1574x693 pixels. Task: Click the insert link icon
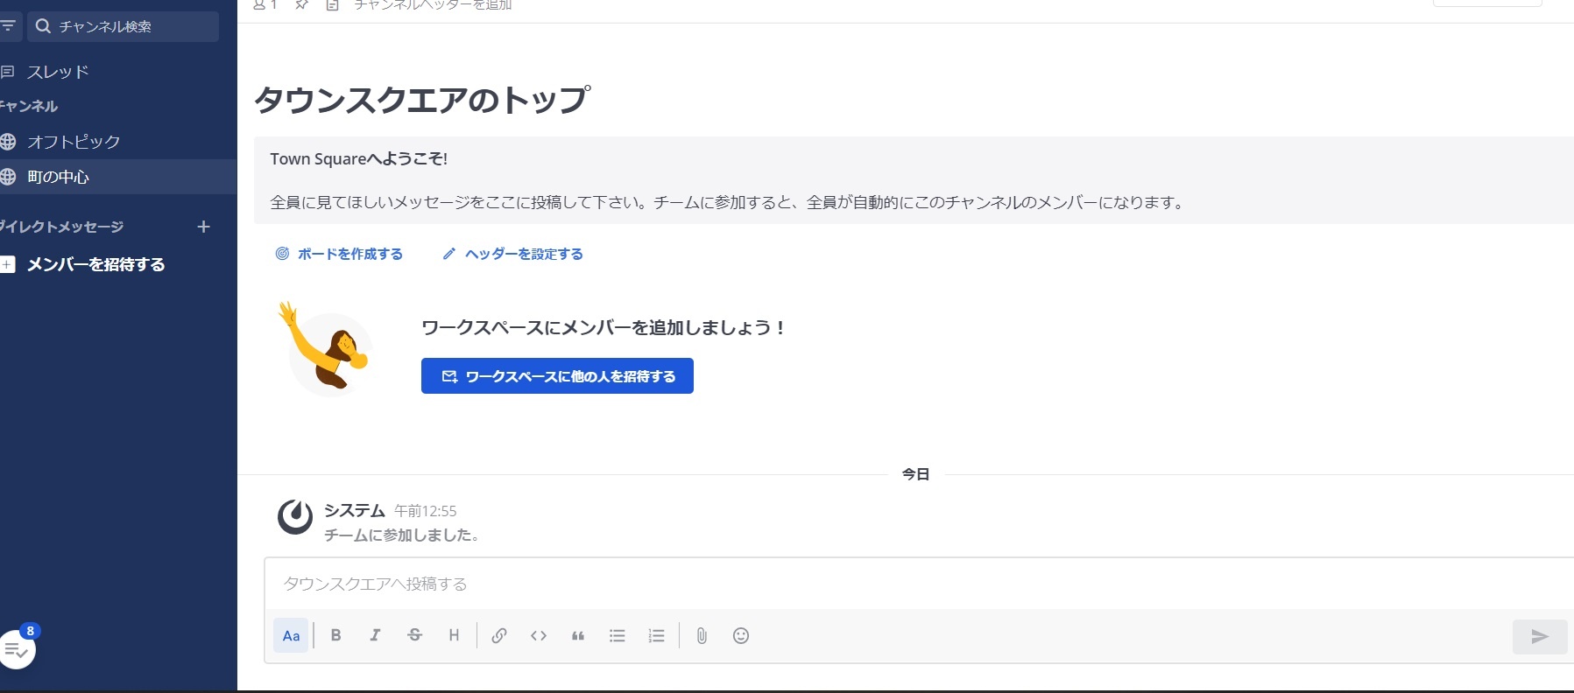[499, 636]
